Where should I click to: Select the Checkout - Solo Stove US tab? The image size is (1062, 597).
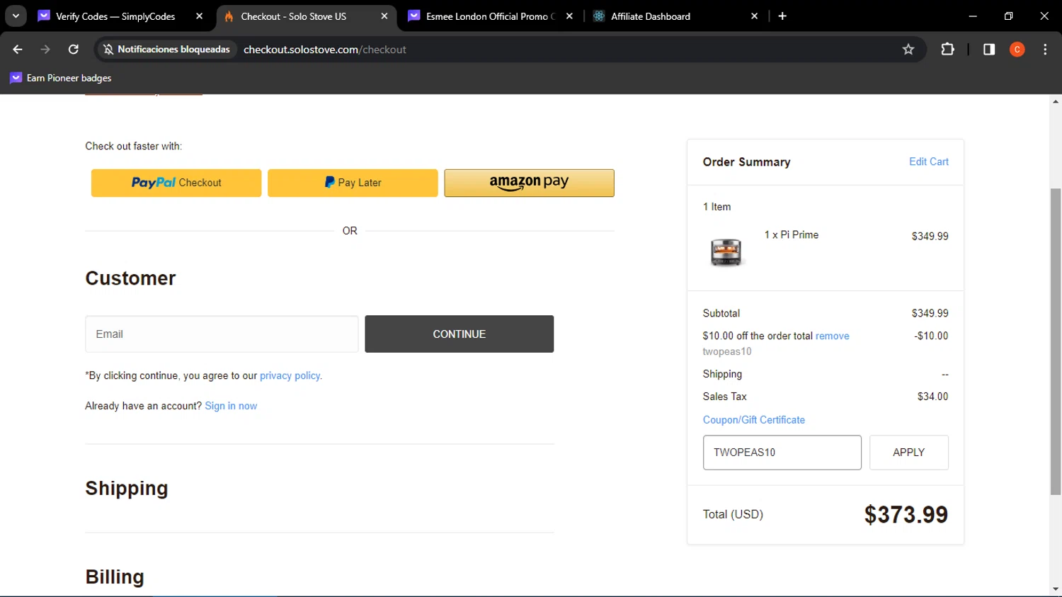[293, 16]
